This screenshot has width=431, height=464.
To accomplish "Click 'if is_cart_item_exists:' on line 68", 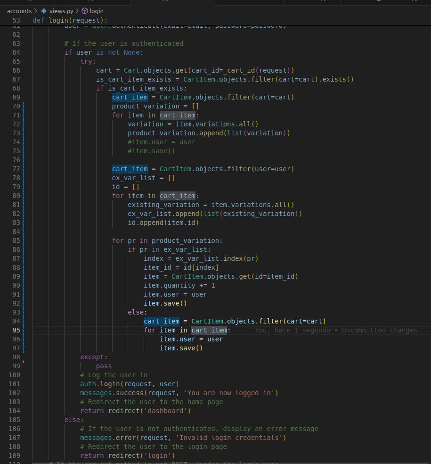I will tap(141, 88).
